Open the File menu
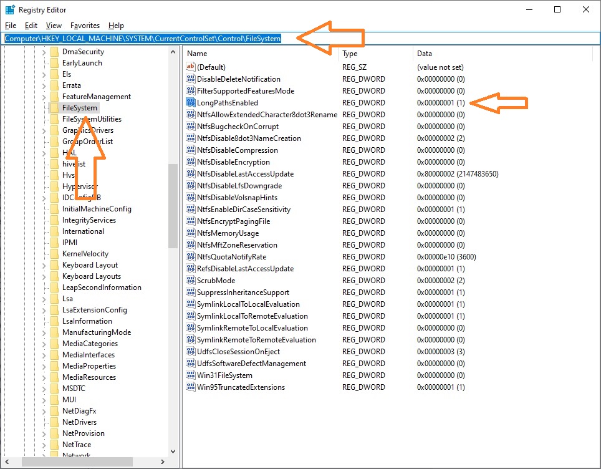The width and height of the screenshot is (601, 469). (11, 26)
